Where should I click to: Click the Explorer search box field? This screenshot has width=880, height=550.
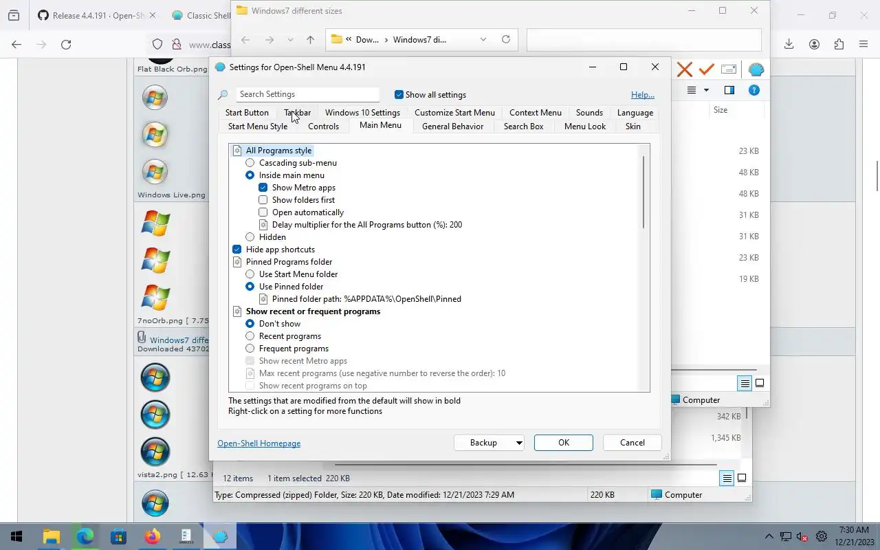coord(644,39)
